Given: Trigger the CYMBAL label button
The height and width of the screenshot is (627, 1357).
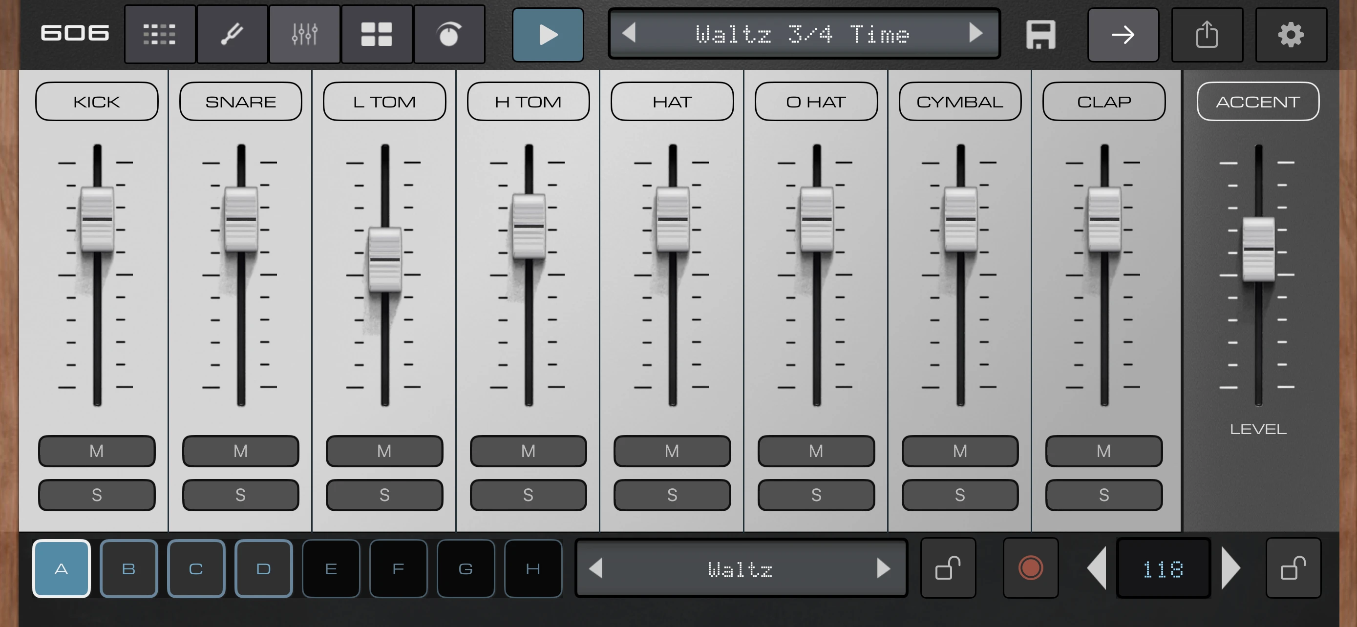Looking at the screenshot, I should pyautogui.click(x=960, y=101).
